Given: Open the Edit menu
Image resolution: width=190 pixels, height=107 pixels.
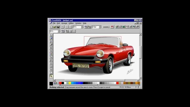Looking at the screenshot, I should (x=58, y=23).
